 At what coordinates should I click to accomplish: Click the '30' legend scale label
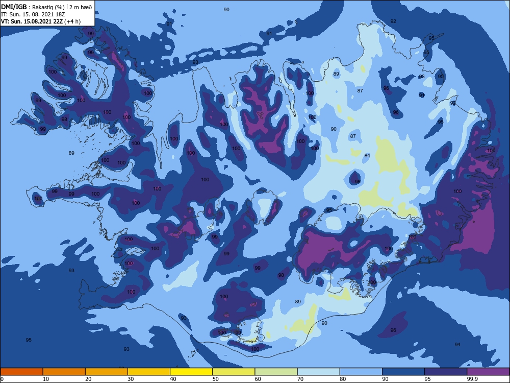point(131,379)
